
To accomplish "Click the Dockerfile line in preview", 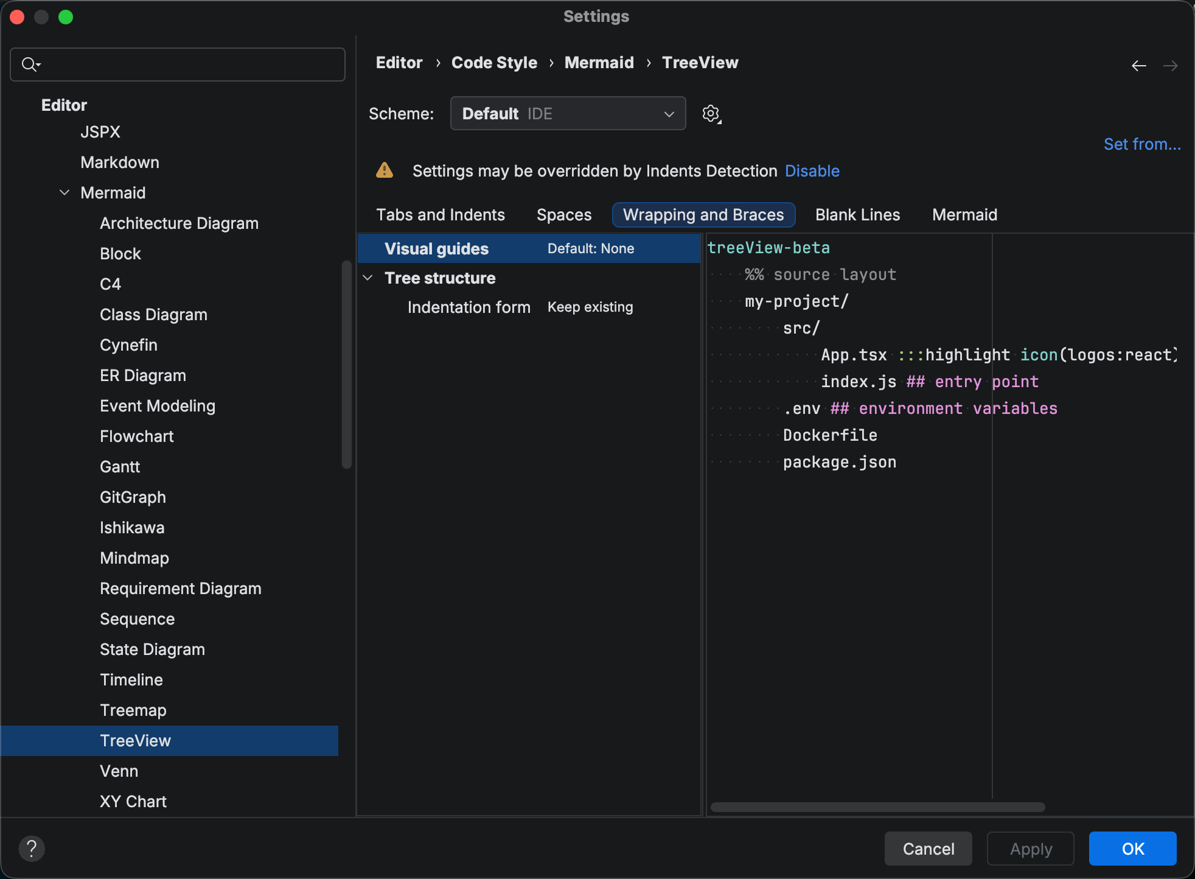I will [830, 435].
